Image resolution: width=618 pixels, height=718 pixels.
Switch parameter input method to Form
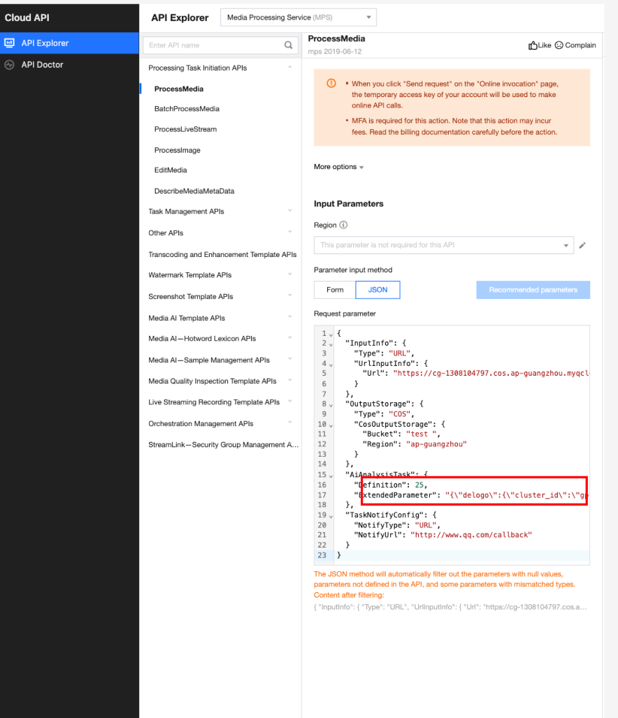335,290
